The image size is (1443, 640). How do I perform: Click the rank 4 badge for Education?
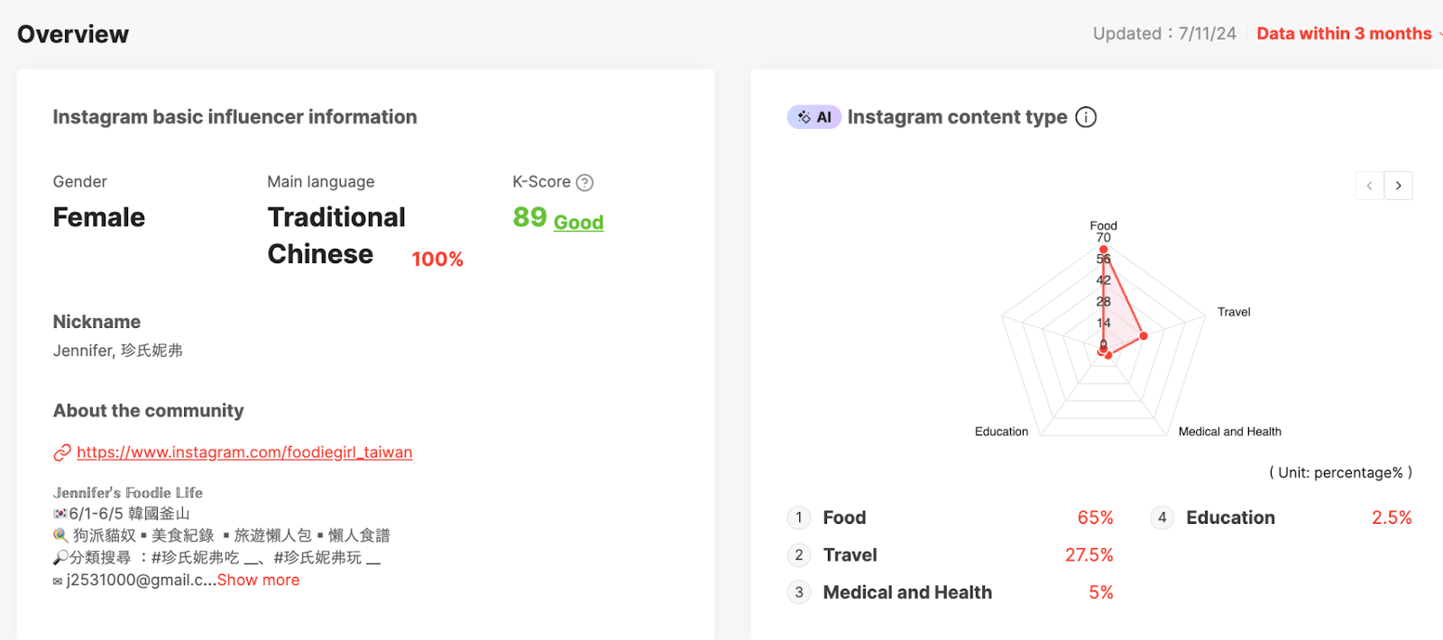[x=1162, y=517]
